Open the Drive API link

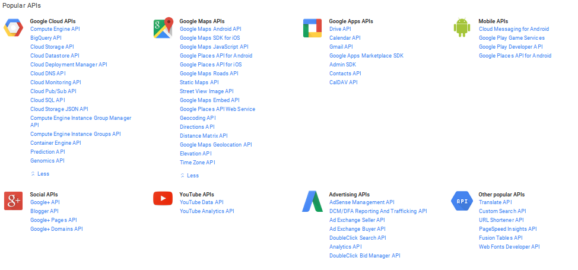tap(340, 28)
